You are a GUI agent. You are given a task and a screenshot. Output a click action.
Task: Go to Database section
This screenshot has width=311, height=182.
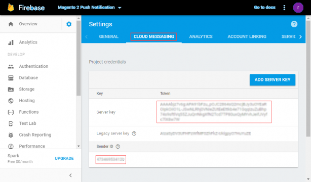tap(28, 78)
